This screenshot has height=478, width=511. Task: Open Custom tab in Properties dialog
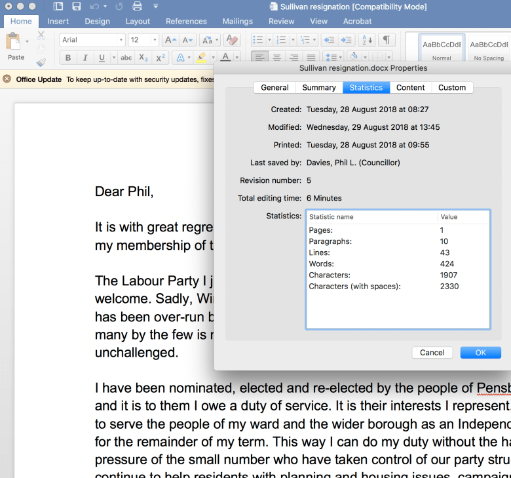451,87
